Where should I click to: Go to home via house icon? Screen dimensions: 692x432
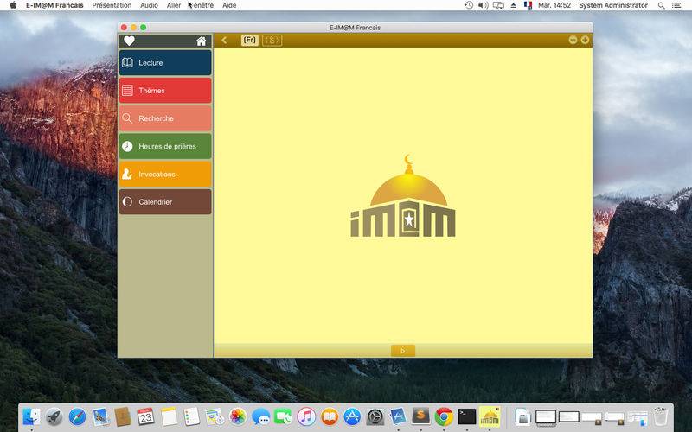[202, 41]
